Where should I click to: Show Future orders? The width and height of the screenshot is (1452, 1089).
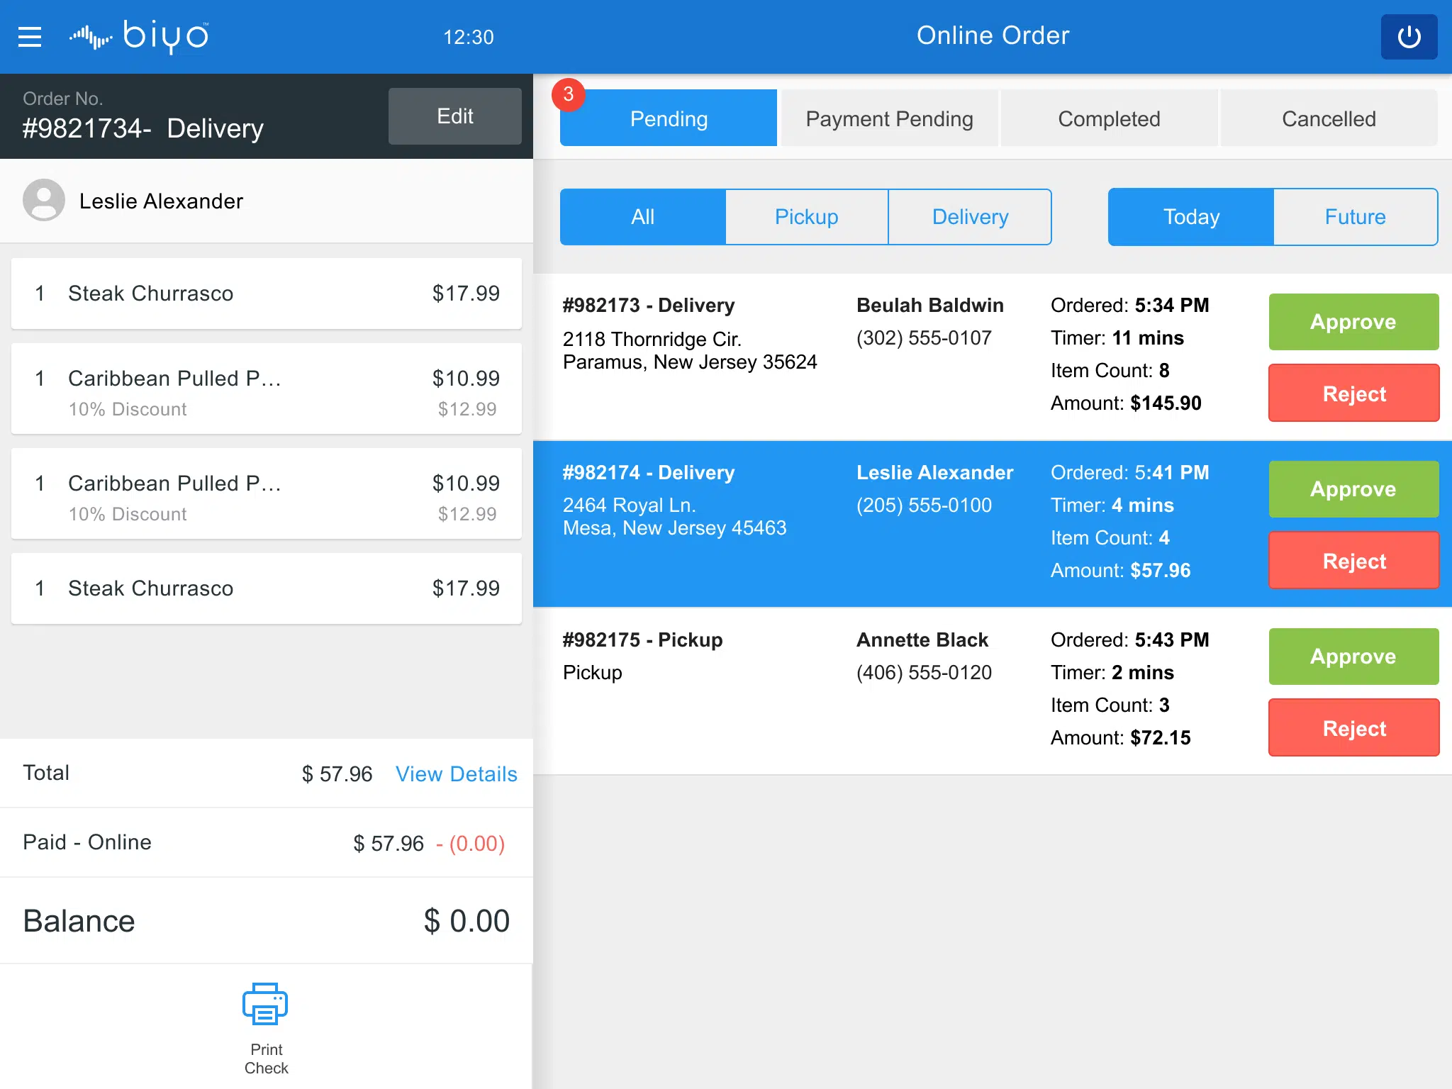coord(1355,217)
